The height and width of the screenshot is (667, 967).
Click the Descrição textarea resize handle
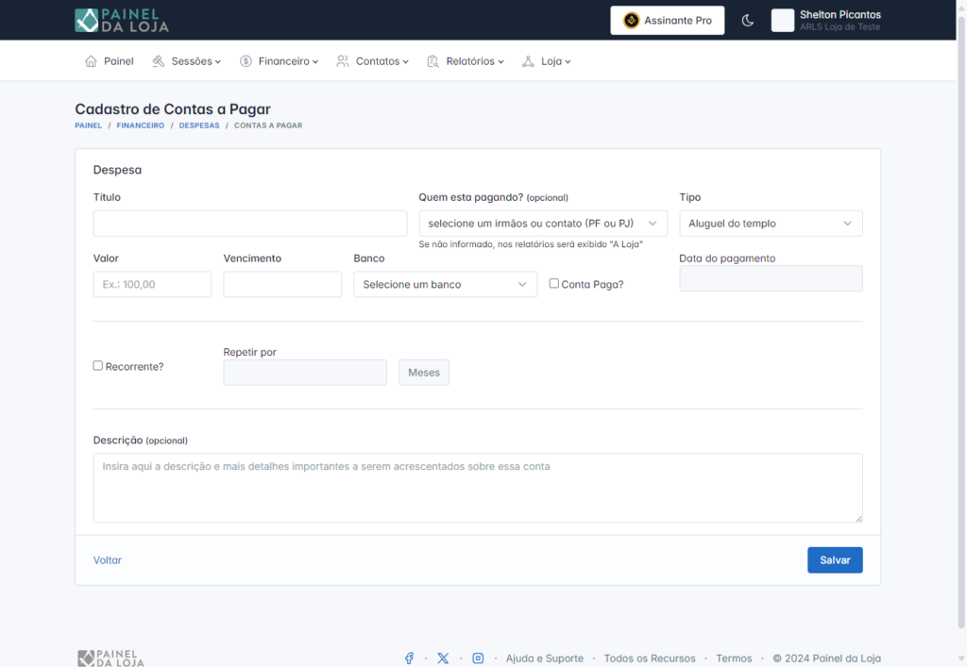[x=858, y=519]
